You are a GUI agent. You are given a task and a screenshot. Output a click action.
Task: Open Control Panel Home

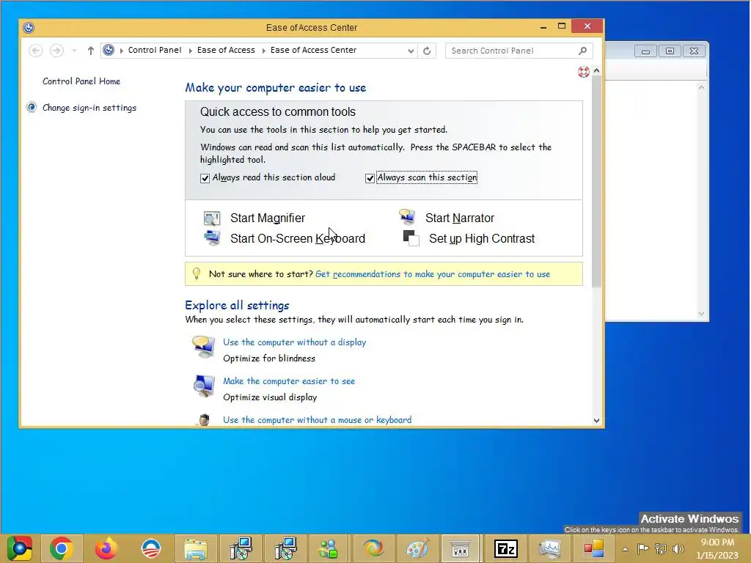tap(81, 81)
